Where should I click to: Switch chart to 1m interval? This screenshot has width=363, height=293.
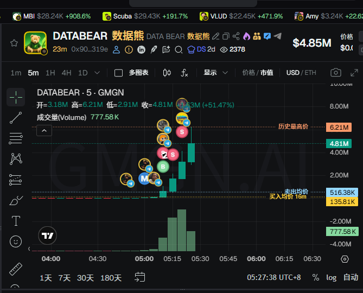[16, 73]
